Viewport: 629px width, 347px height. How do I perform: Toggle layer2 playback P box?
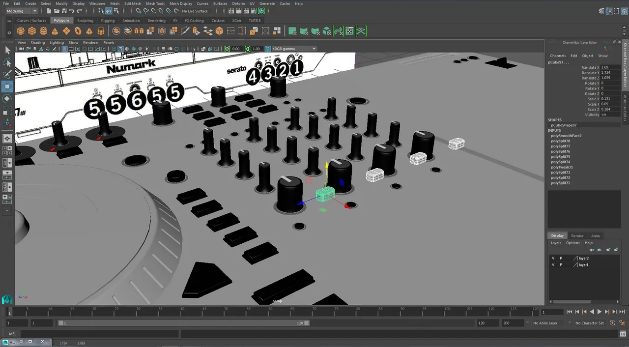click(561, 258)
